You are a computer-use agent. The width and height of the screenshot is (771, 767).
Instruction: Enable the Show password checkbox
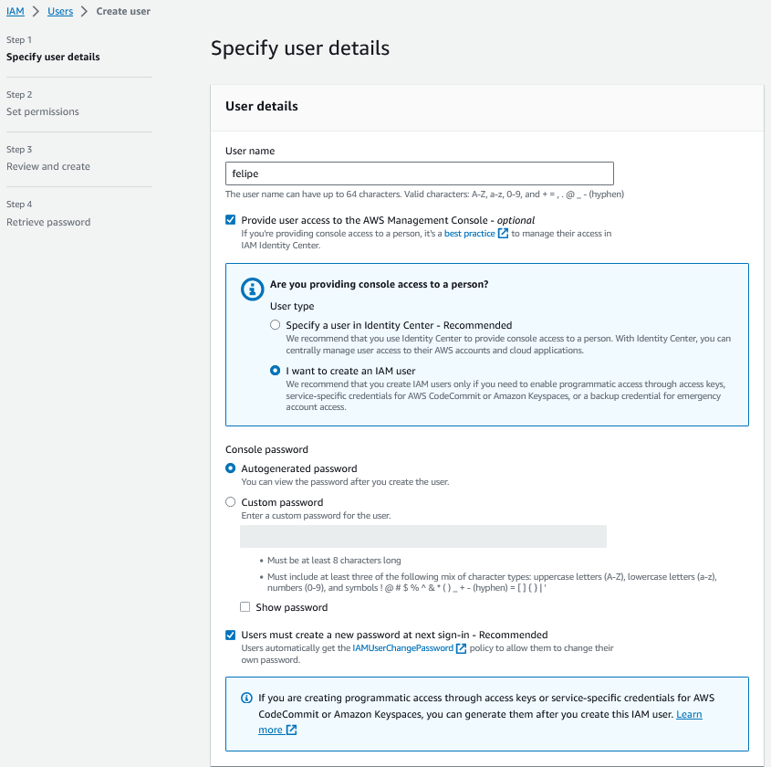(x=245, y=607)
